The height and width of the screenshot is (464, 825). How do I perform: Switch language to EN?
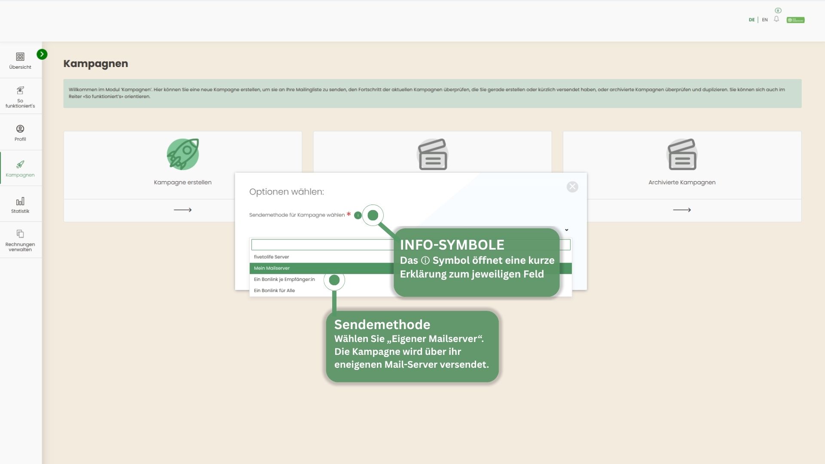tap(765, 20)
